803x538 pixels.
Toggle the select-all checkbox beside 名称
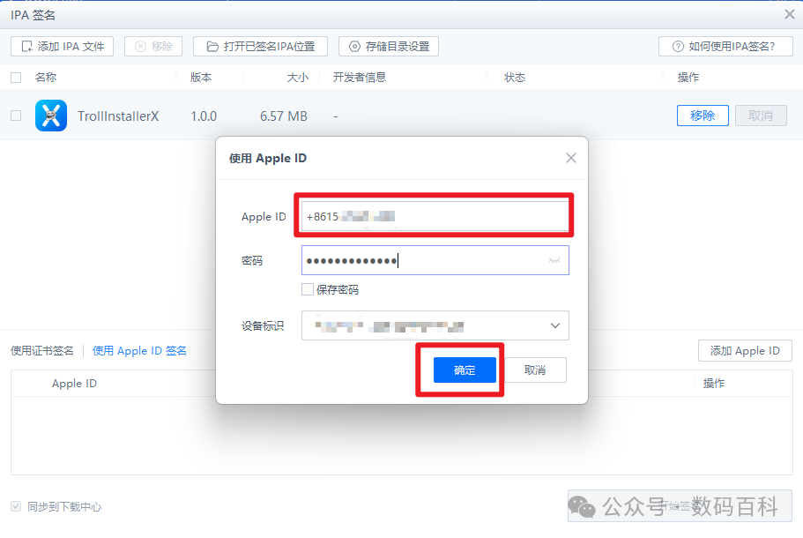[x=17, y=78]
